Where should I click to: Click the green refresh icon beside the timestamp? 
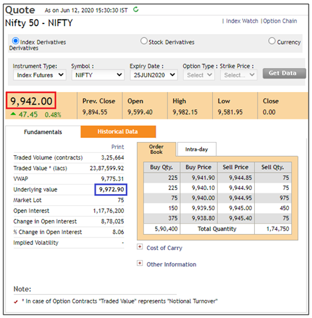[136, 9]
